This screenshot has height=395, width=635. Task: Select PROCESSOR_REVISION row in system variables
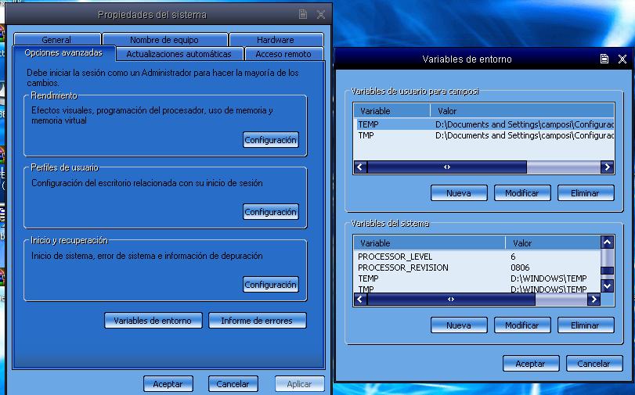pyautogui.click(x=403, y=268)
